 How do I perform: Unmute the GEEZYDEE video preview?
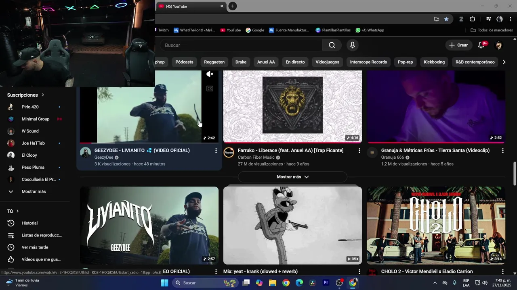pos(210,74)
